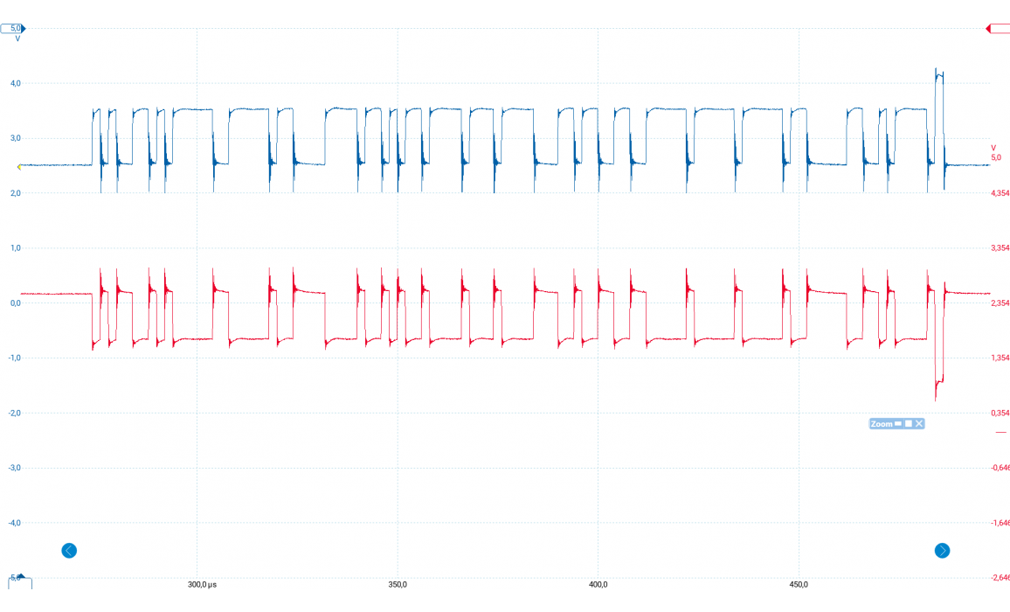Select the blue channel upper ruler handle
The image size is (1010, 612).
[12, 28]
